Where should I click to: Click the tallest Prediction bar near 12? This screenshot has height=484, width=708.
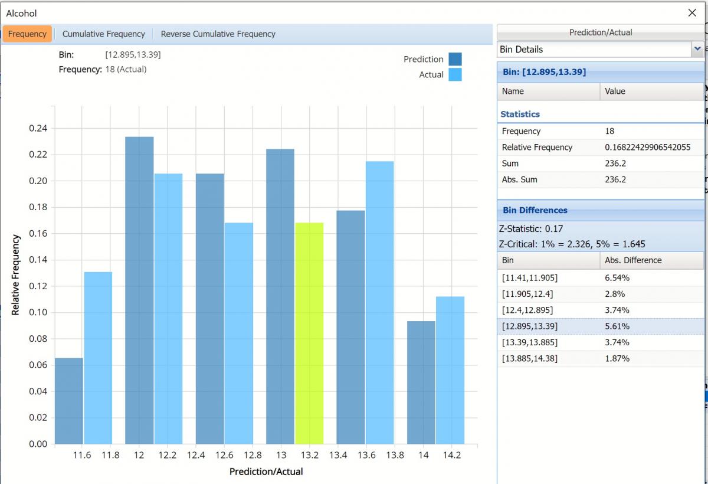pos(139,290)
